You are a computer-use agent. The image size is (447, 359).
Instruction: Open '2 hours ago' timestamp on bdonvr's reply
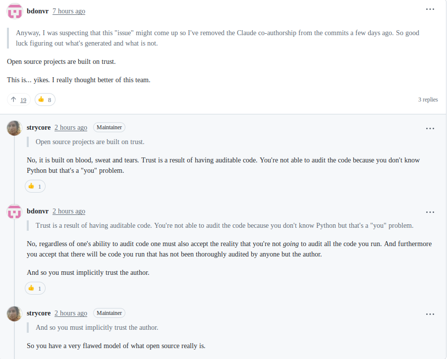[69, 211]
